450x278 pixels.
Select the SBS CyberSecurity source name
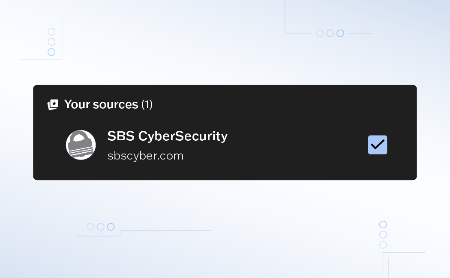tap(167, 136)
